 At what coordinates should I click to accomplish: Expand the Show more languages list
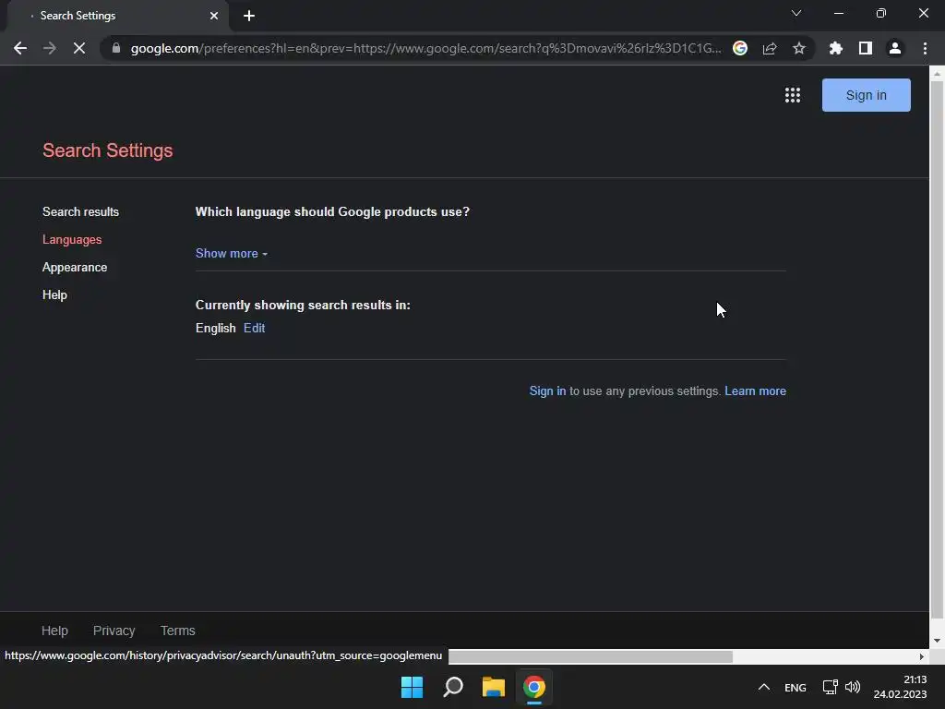tap(232, 253)
